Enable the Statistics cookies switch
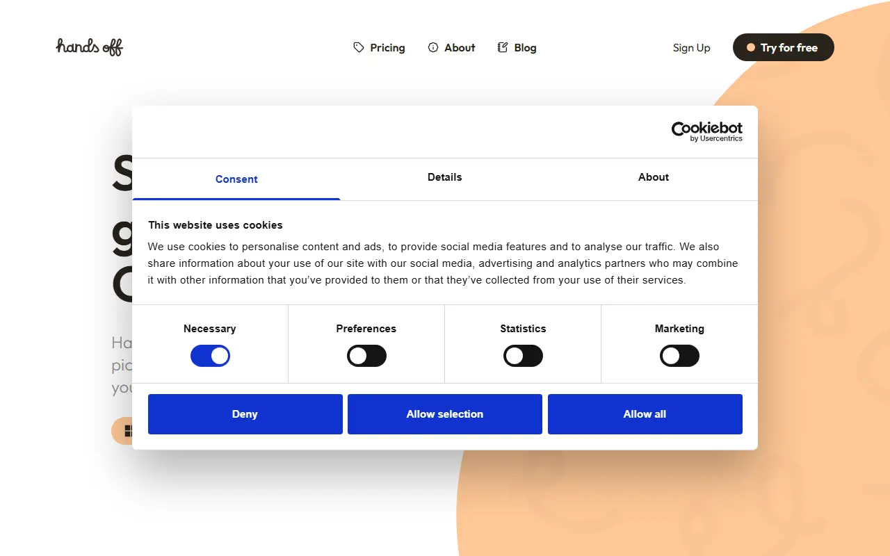The image size is (890, 556). [x=523, y=356]
